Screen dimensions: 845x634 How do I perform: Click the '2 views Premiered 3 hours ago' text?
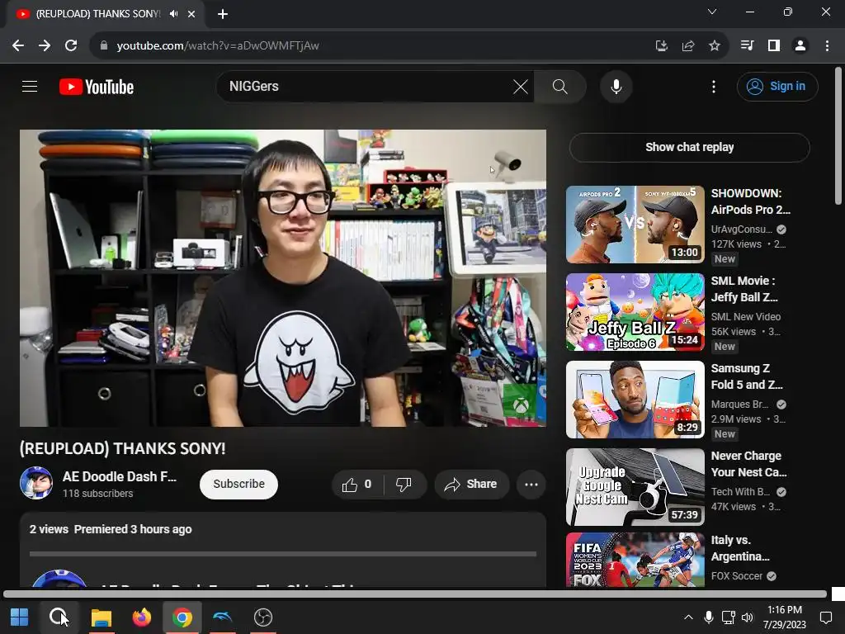(111, 529)
